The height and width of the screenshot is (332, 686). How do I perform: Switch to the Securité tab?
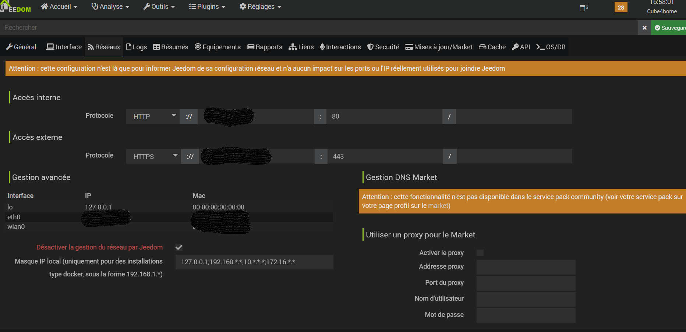tap(383, 47)
